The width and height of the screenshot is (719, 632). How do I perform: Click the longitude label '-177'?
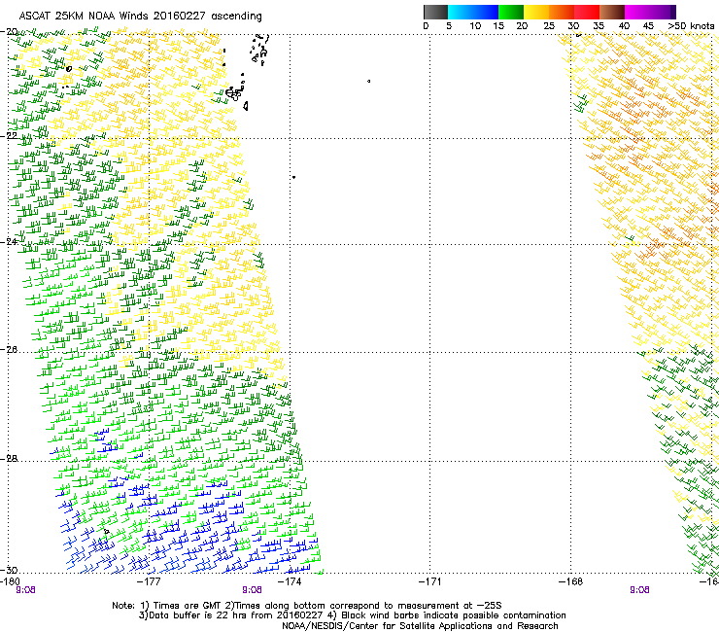[150, 582]
